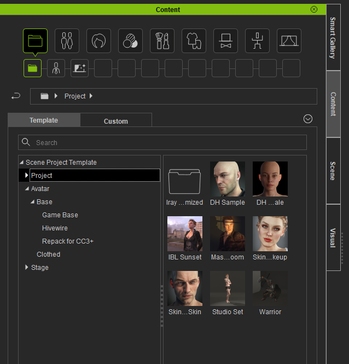Select Game Base in the tree

point(60,215)
